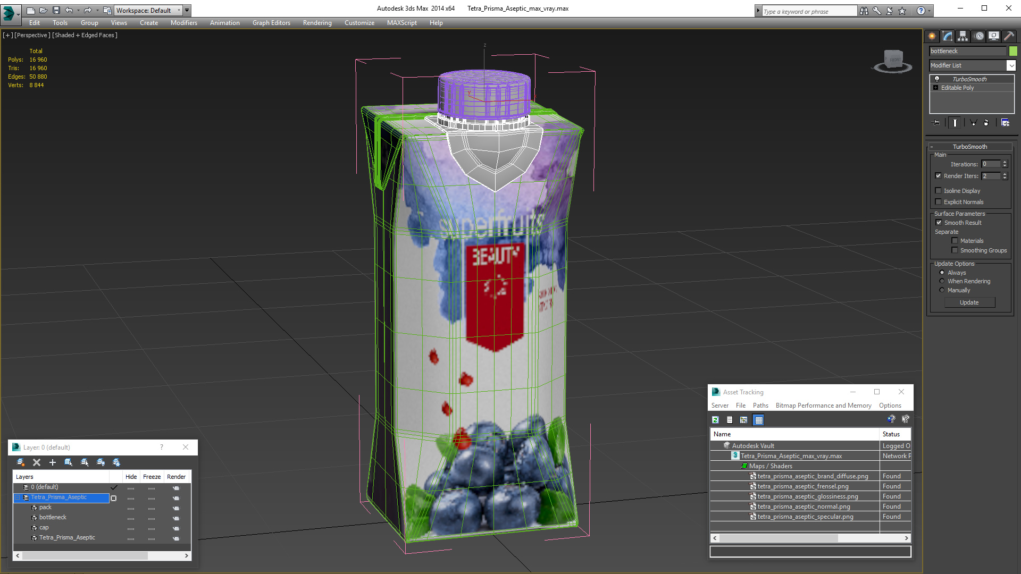The height and width of the screenshot is (574, 1021).
Task: Toggle the Render Iters checkbox
Action: (x=938, y=176)
